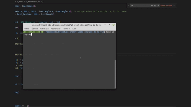
Task: Click the "IDEO) == -1)" line in the editor
Action: pyautogui.click(x=22, y=106)
